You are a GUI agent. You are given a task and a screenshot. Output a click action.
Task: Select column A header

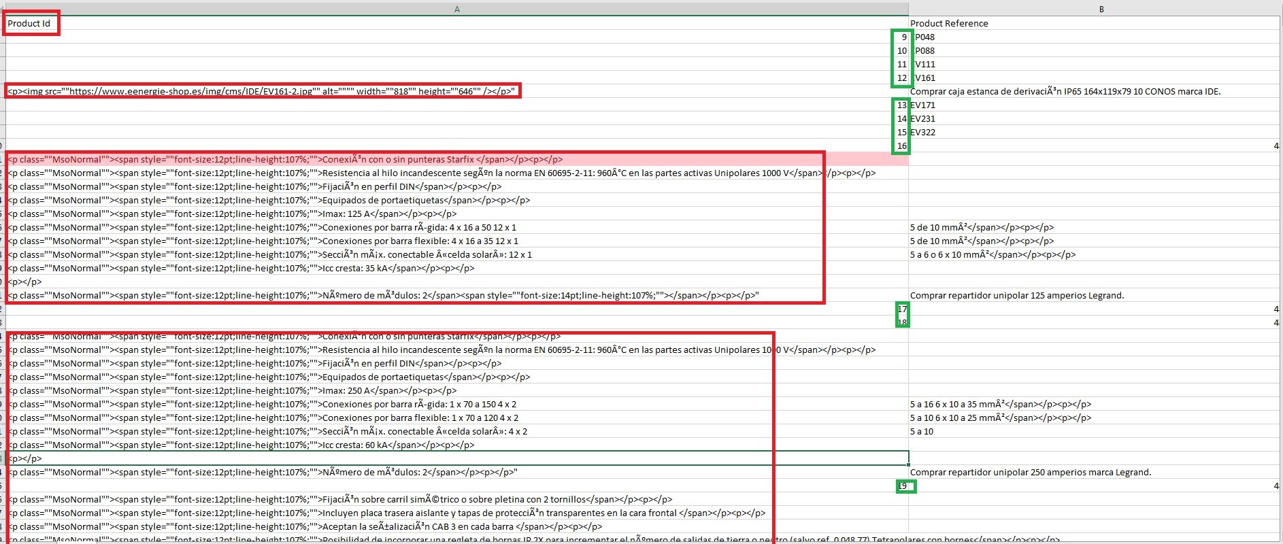[x=457, y=9]
